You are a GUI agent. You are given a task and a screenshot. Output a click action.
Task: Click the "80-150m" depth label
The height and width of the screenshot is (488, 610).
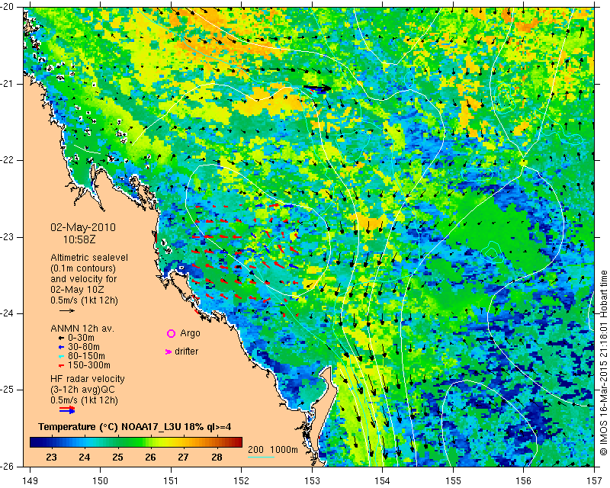(x=86, y=356)
